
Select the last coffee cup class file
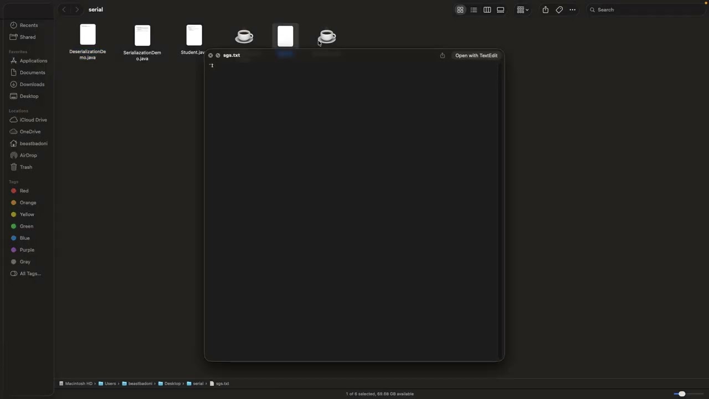[327, 37]
